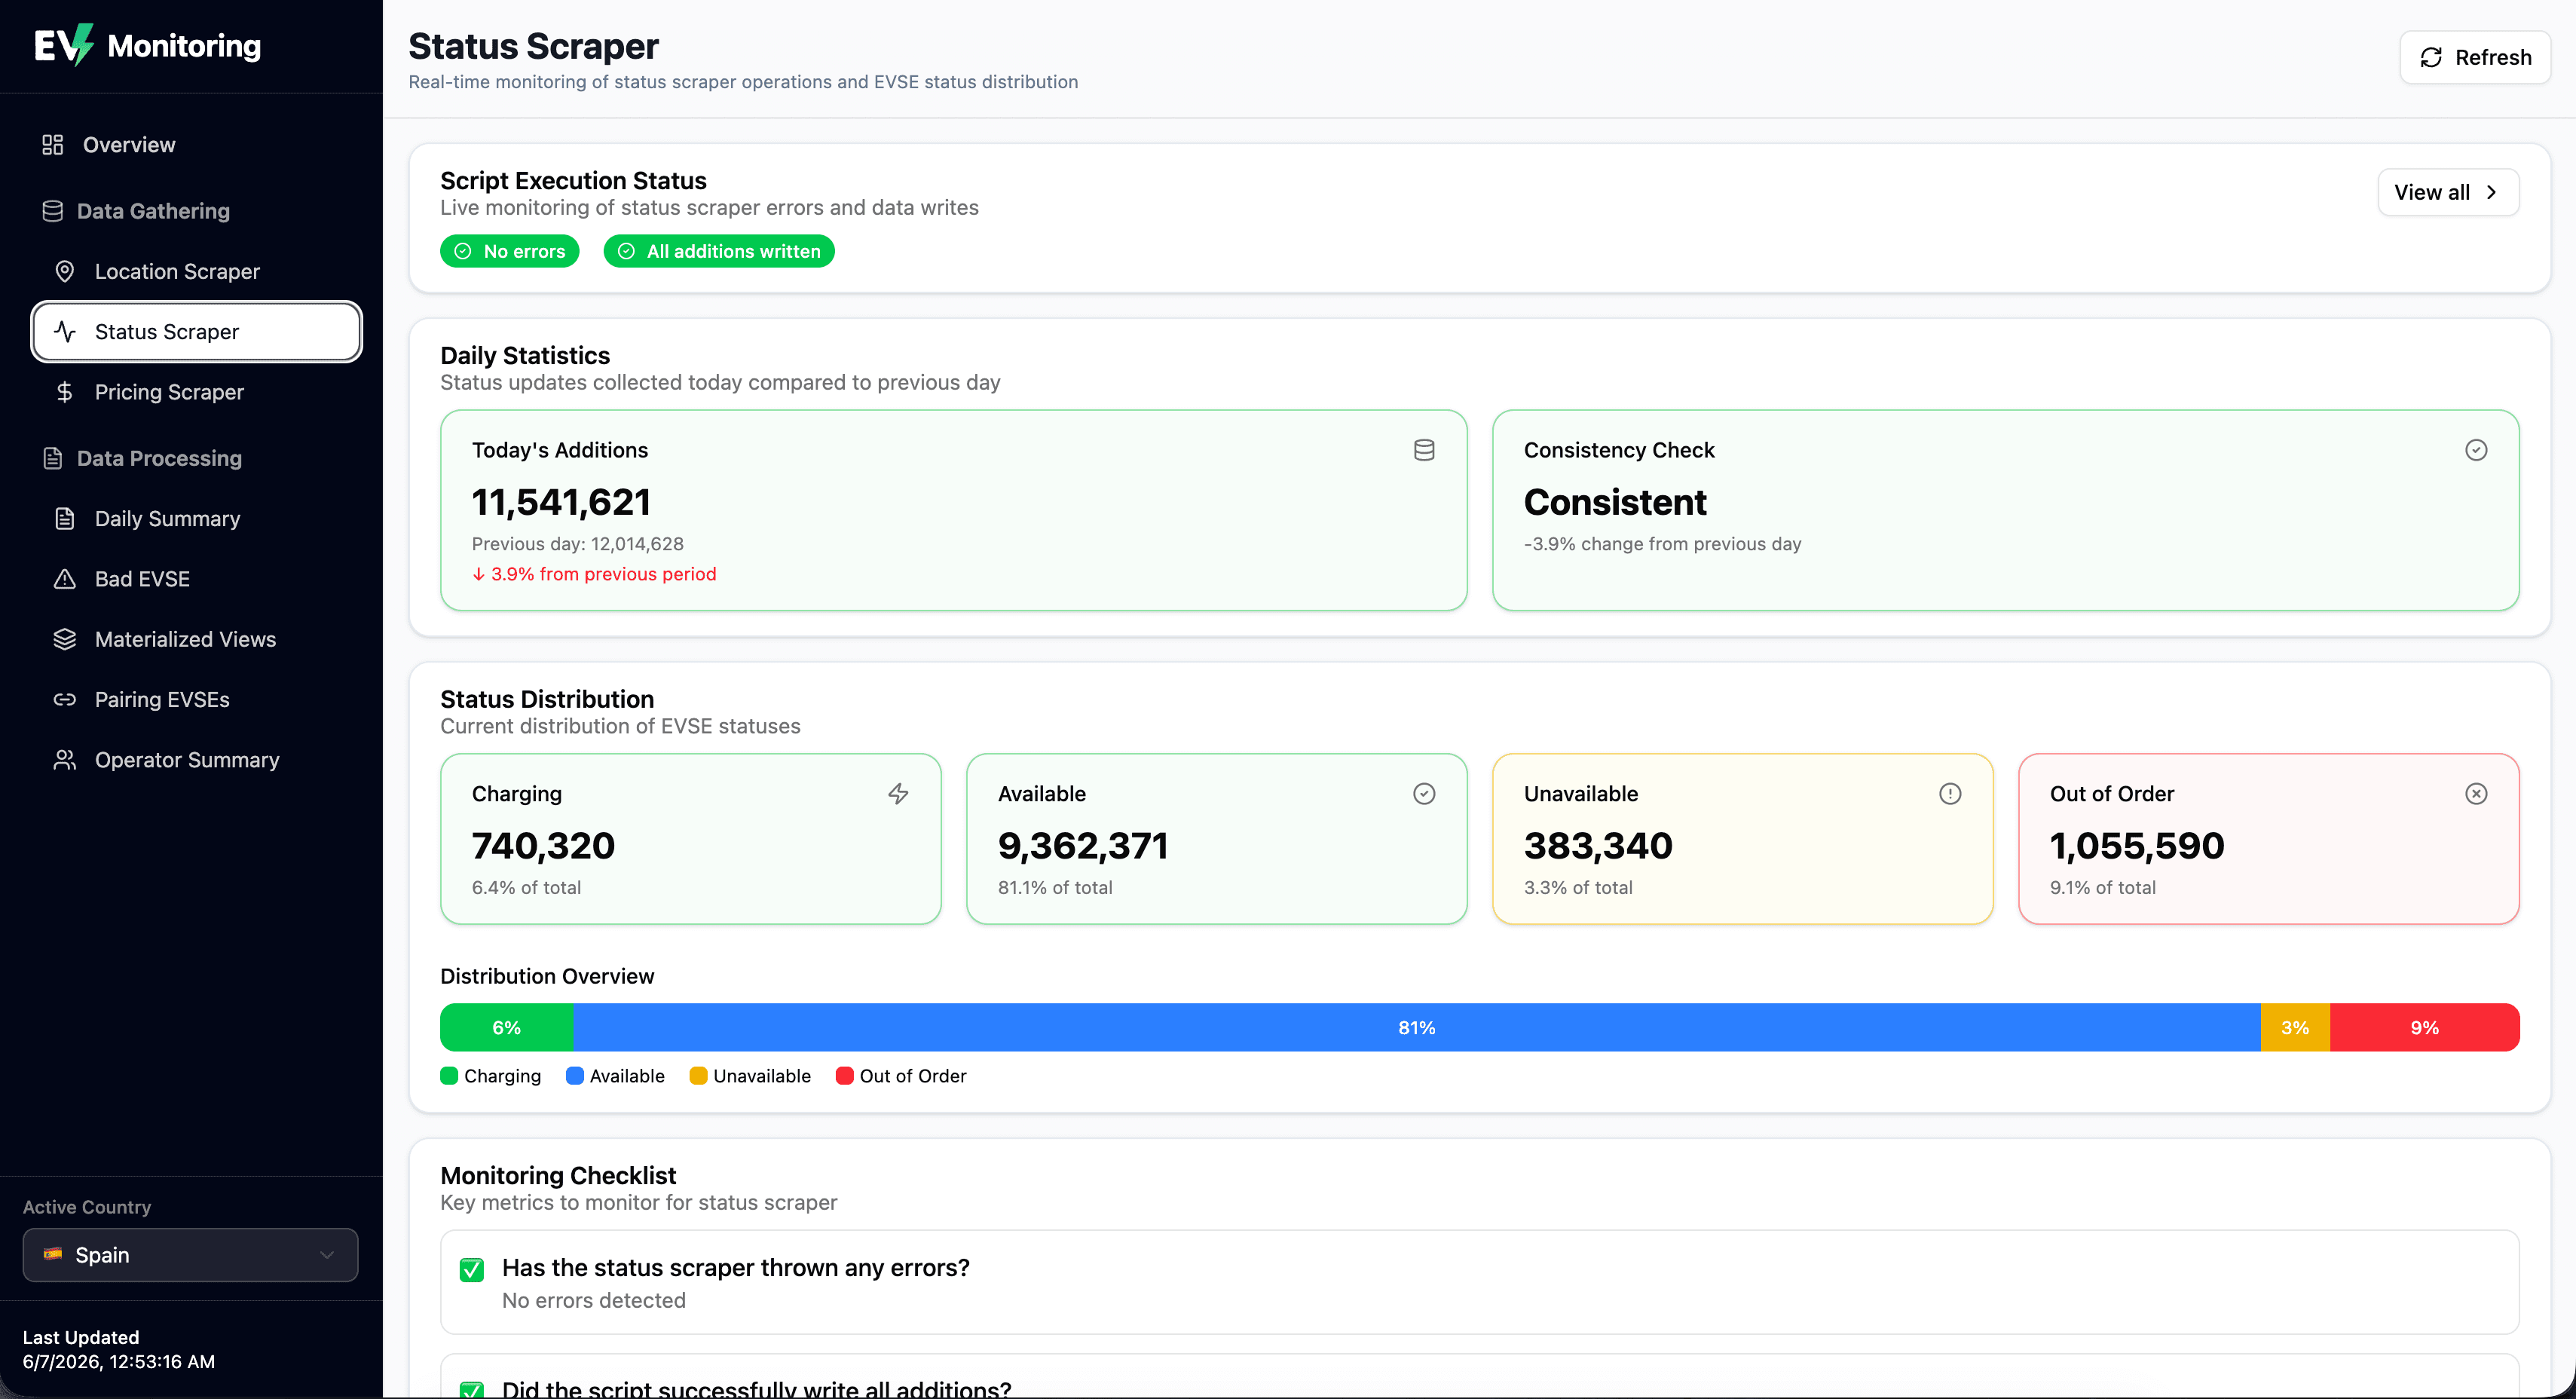Click the Monitoring app title

[184, 45]
